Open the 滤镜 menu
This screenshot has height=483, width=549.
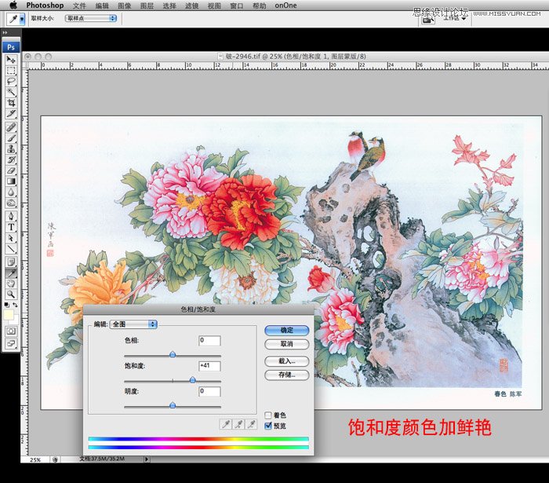[x=191, y=5]
